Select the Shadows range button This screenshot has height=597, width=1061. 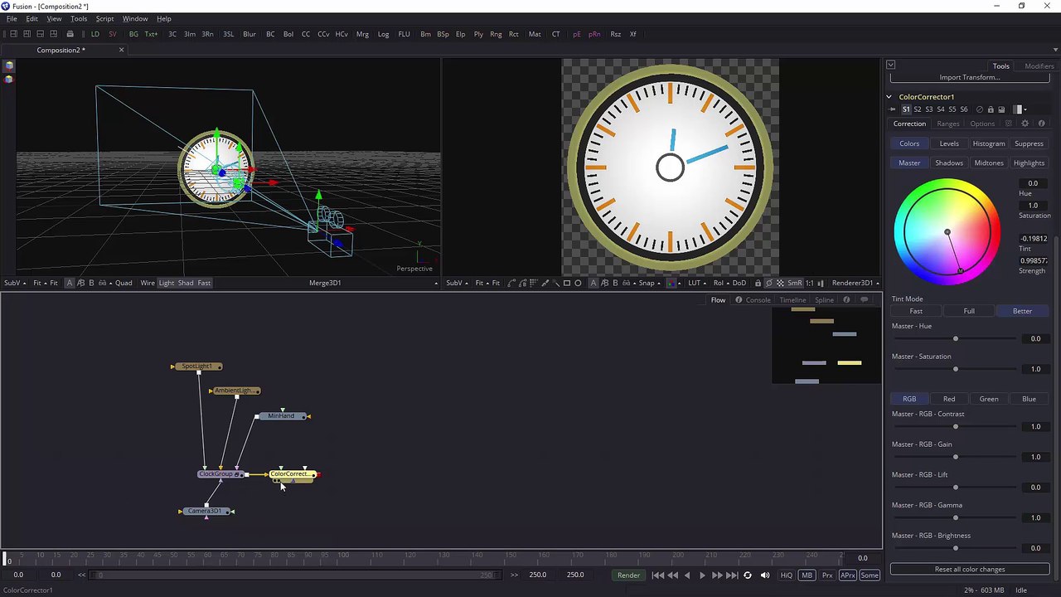949,163
